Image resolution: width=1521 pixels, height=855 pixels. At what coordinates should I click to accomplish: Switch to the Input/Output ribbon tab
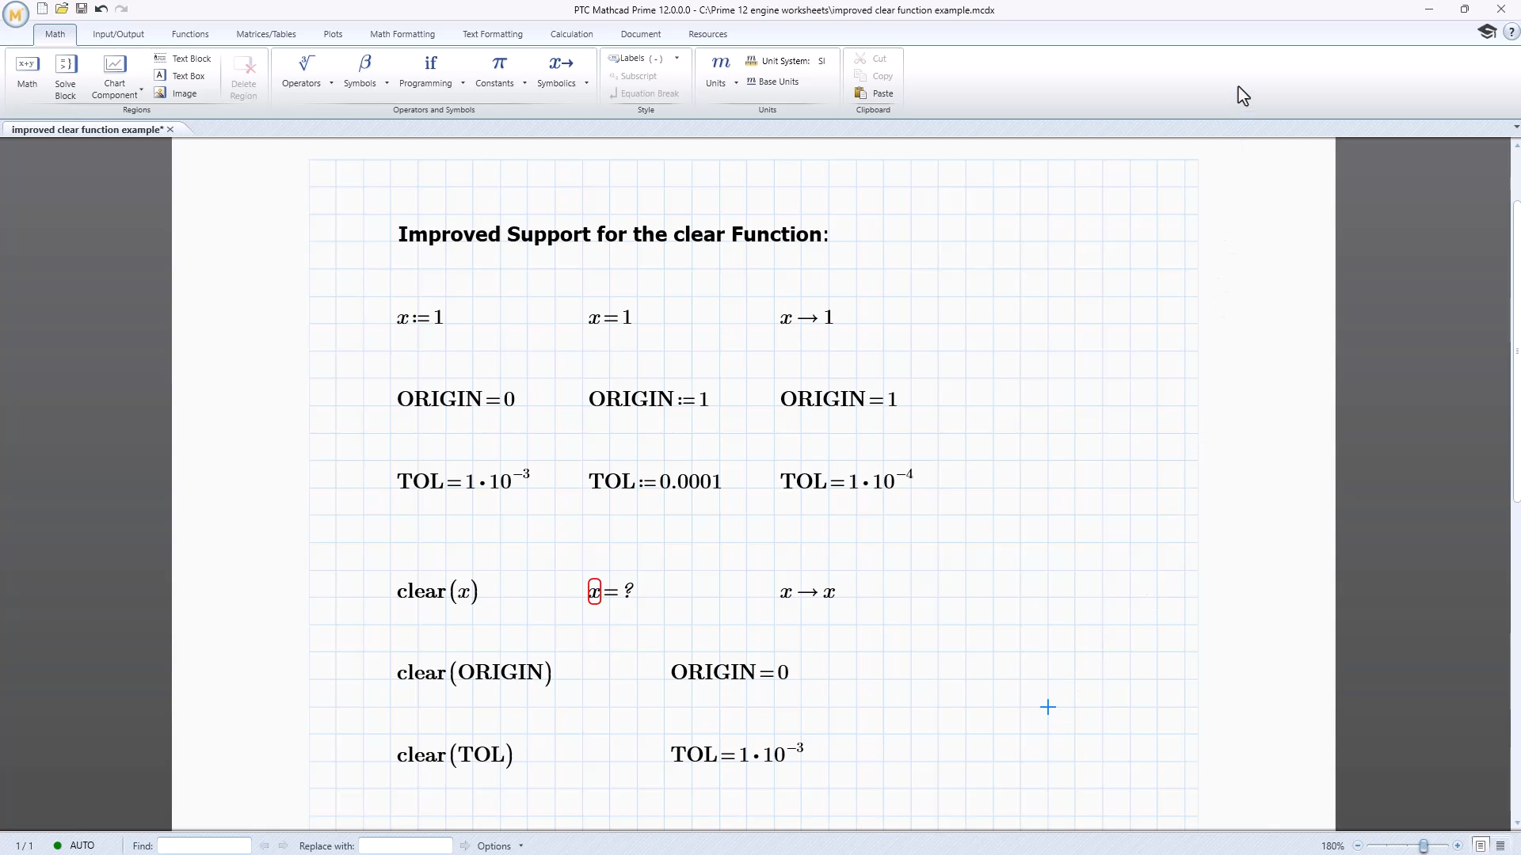[118, 34]
